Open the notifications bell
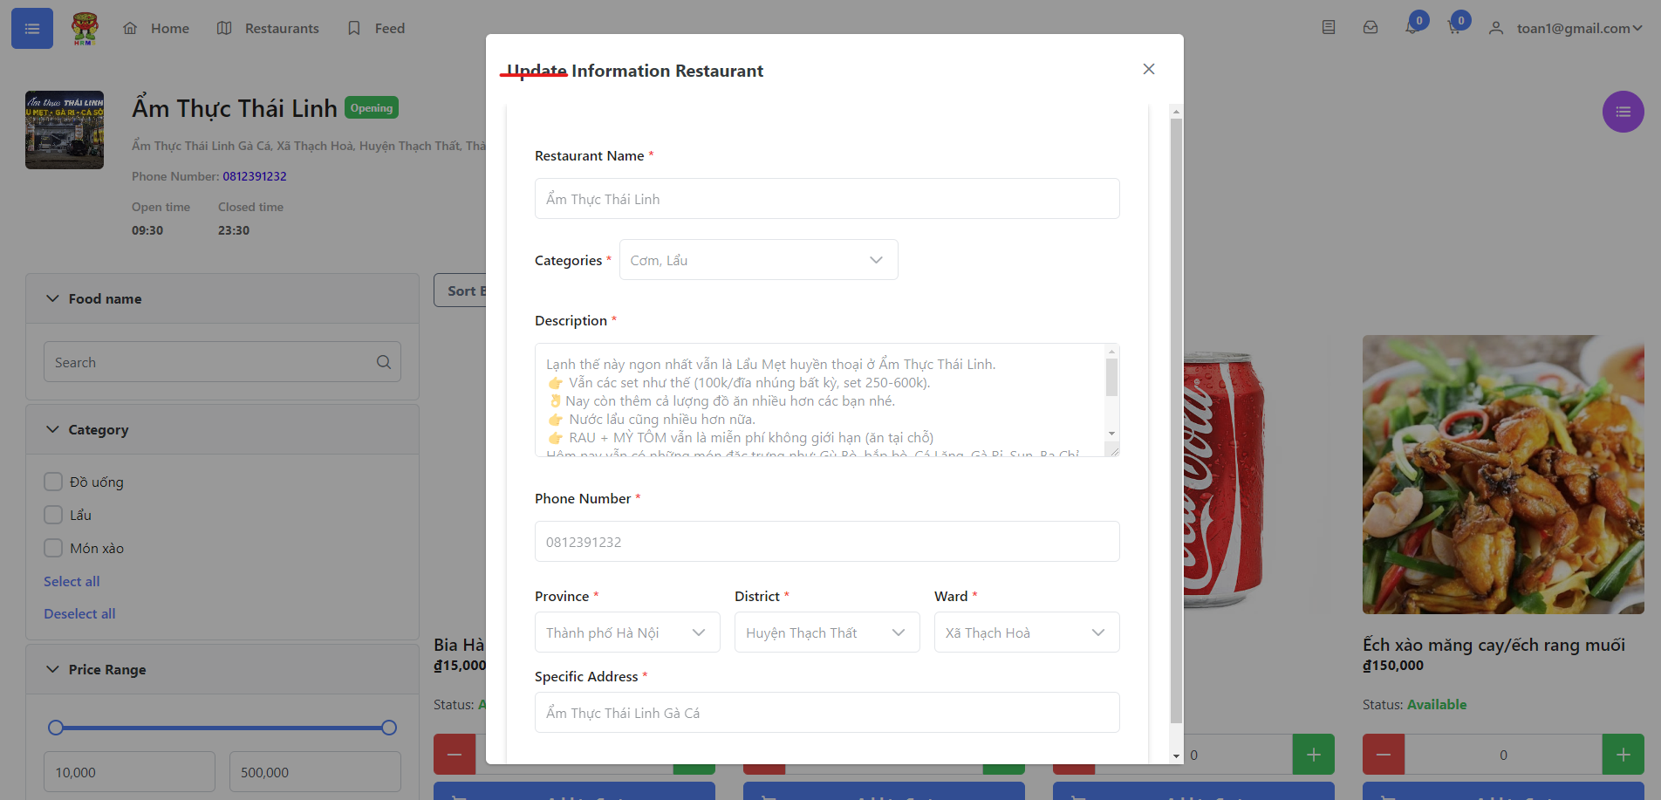This screenshot has width=1661, height=800. pos(1412,28)
